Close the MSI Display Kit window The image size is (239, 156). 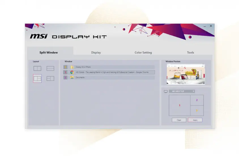211,26
